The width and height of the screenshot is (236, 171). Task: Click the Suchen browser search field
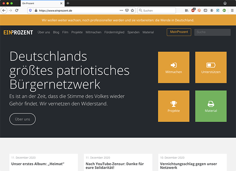tap(157, 10)
